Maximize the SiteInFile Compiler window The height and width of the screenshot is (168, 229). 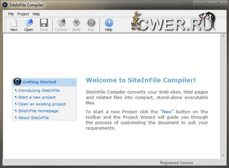point(206,3)
